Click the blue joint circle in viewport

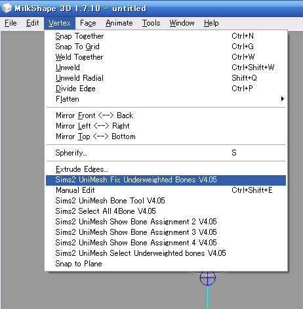207,278
